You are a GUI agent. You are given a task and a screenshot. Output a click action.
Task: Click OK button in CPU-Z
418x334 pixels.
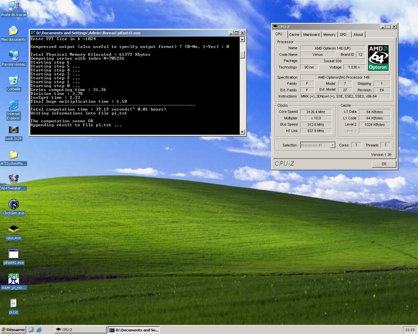click(384, 164)
